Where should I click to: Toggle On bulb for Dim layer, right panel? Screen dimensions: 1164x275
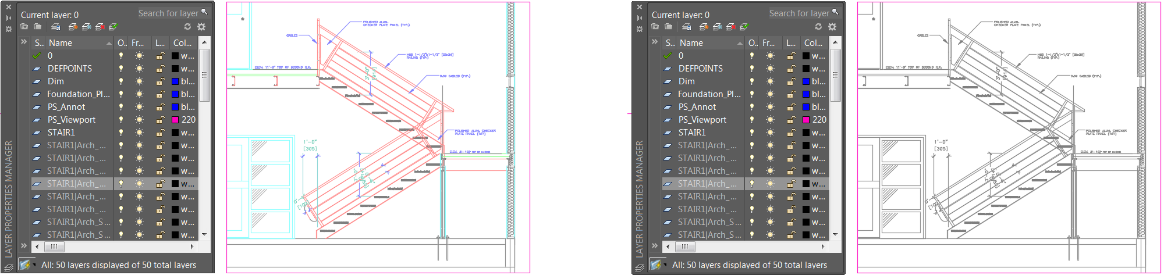click(x=752, y=81)
